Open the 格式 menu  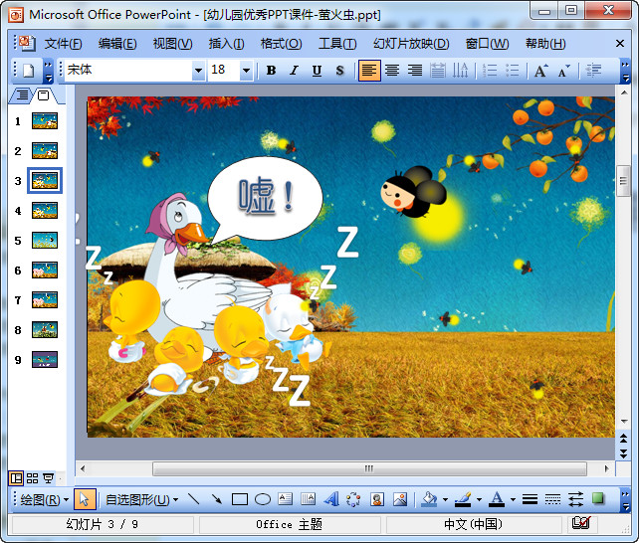pyautogui.click(x=282, y=44)
